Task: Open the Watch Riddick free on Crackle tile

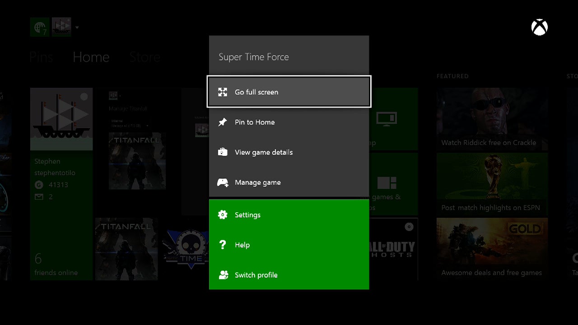Action: pos(492,119)
